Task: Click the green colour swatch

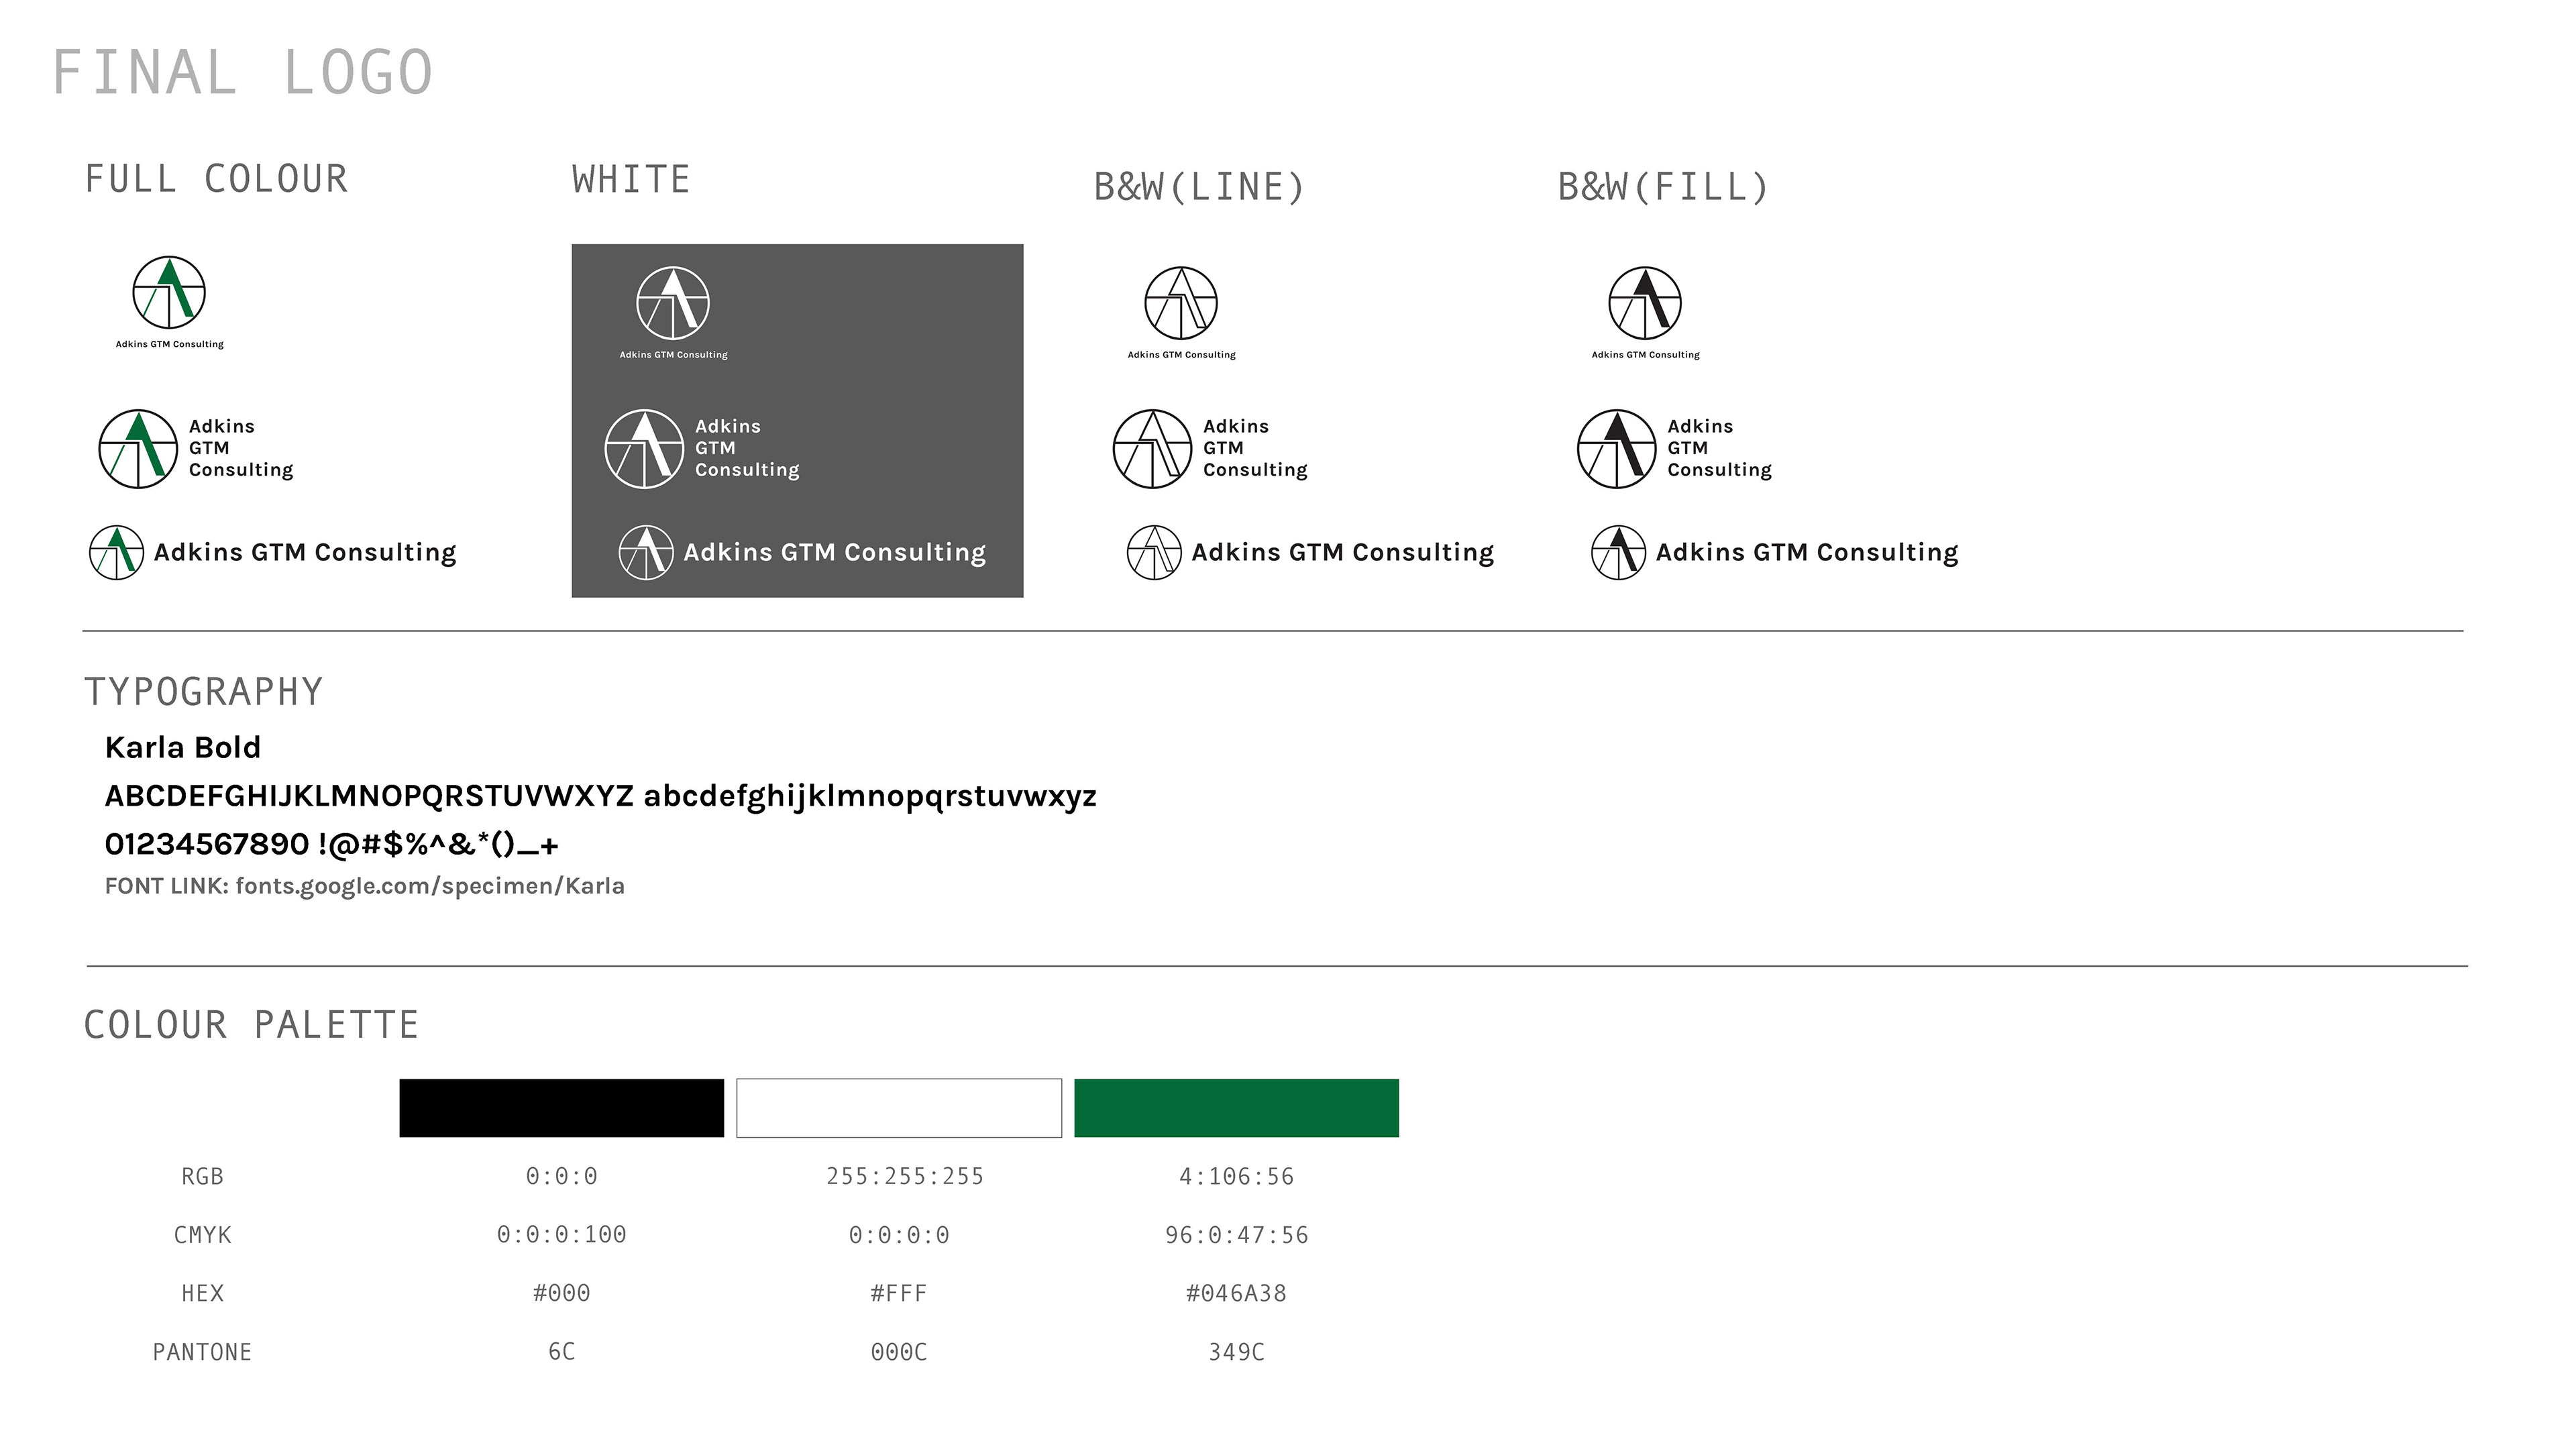Action: (x=1237, y=1108)
